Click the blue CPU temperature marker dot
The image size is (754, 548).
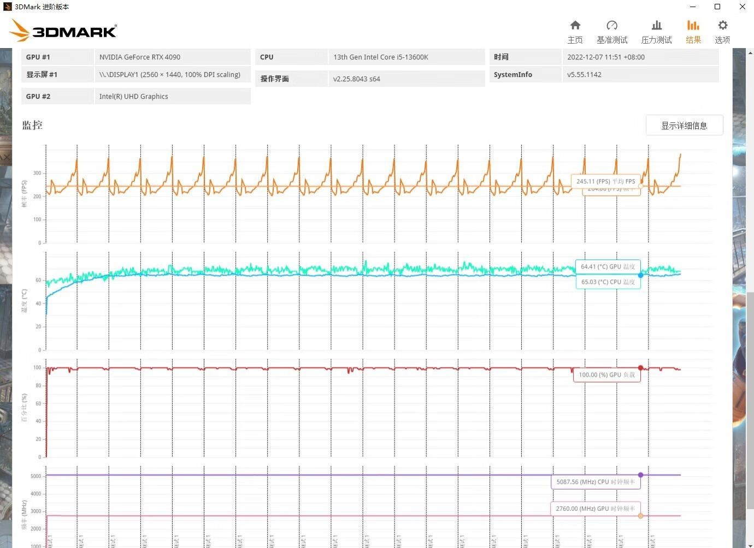(640, 275)
